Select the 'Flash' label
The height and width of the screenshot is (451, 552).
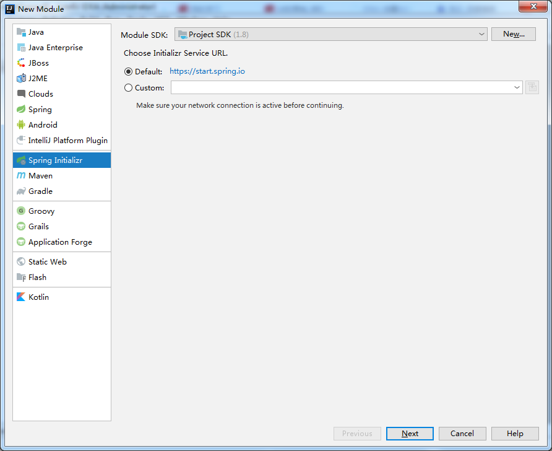point(37,278)
